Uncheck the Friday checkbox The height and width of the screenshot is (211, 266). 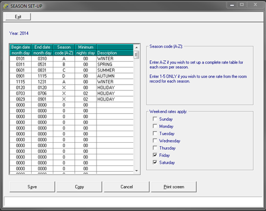155,155
